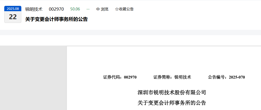Click the large day number 22
The width and height of the screenshot is (261, 110).
coord(13,17)
